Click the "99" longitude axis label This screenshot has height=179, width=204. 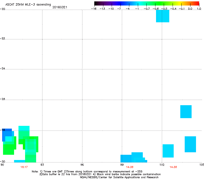click(122, 165)
